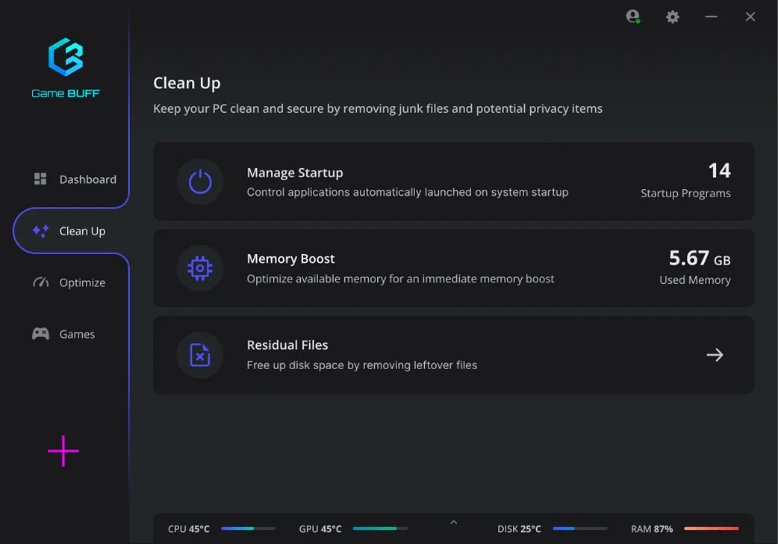
Task: Expand the status bar with the chevron
Action: tap(453, 522)
